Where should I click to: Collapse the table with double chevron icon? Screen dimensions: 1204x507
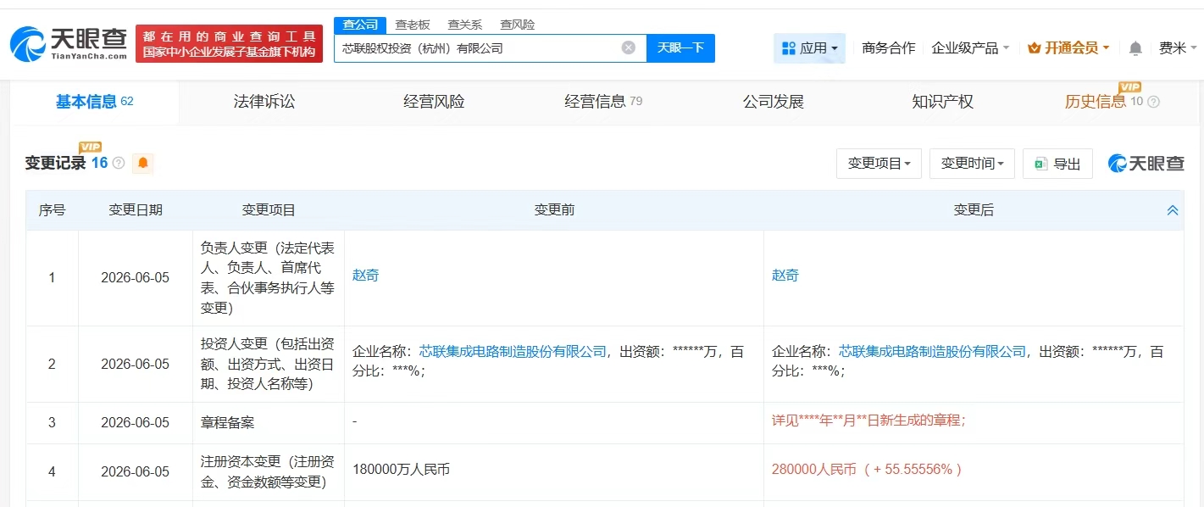point(1173,210)
